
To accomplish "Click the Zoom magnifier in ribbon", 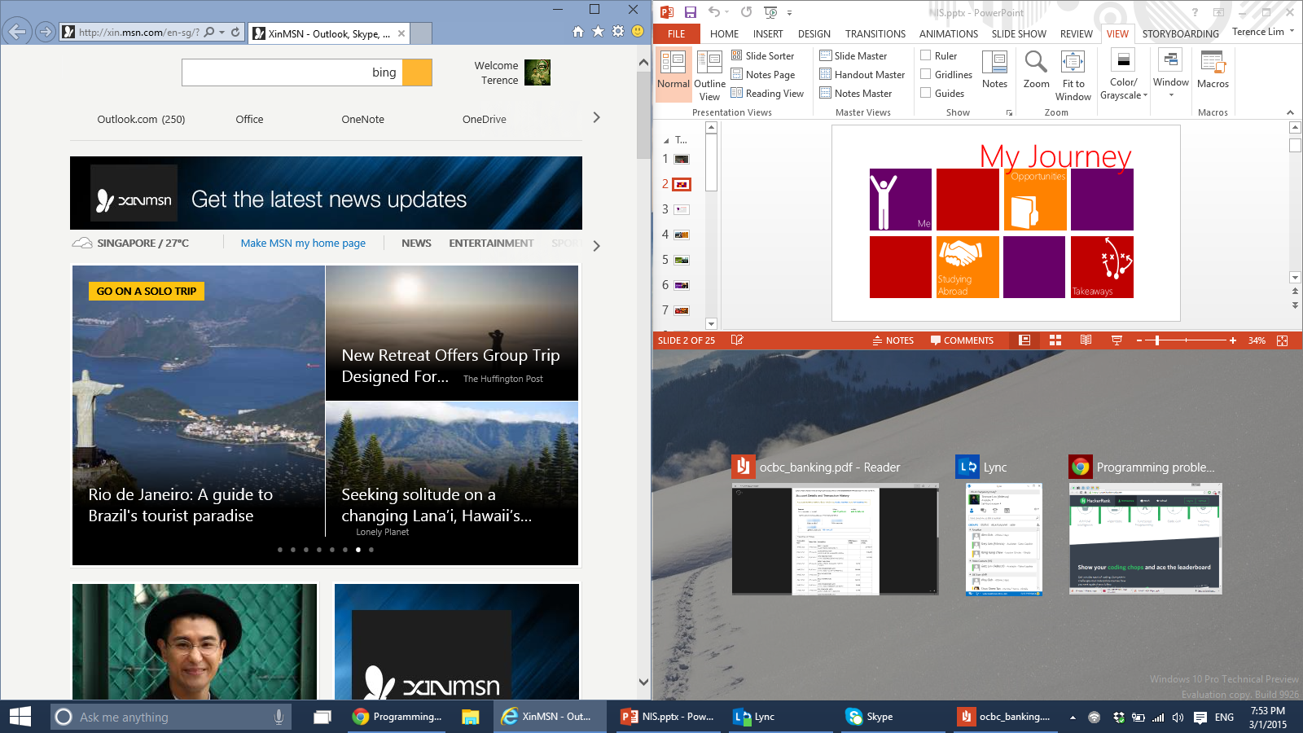I will (x=1036, y=68).
